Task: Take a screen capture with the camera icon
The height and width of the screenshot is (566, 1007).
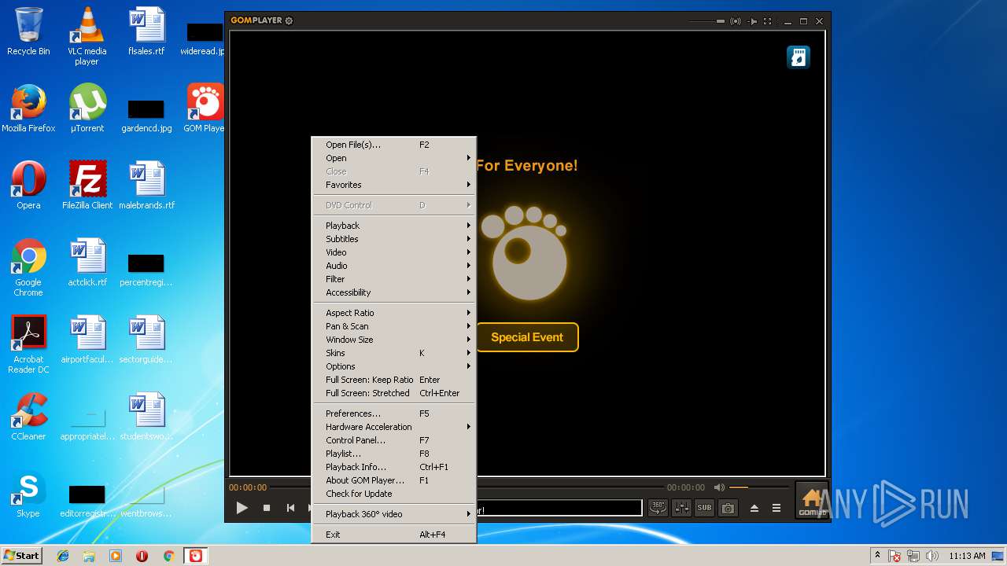Action: click(x=729, y=508)
